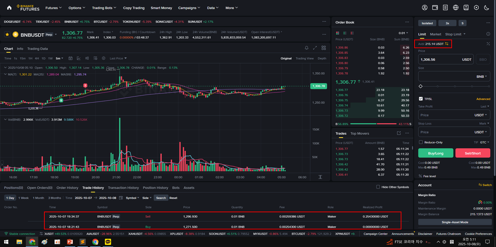Open order book 0.01 precision dropdown
496x247 pixels.
click(403, 33)
